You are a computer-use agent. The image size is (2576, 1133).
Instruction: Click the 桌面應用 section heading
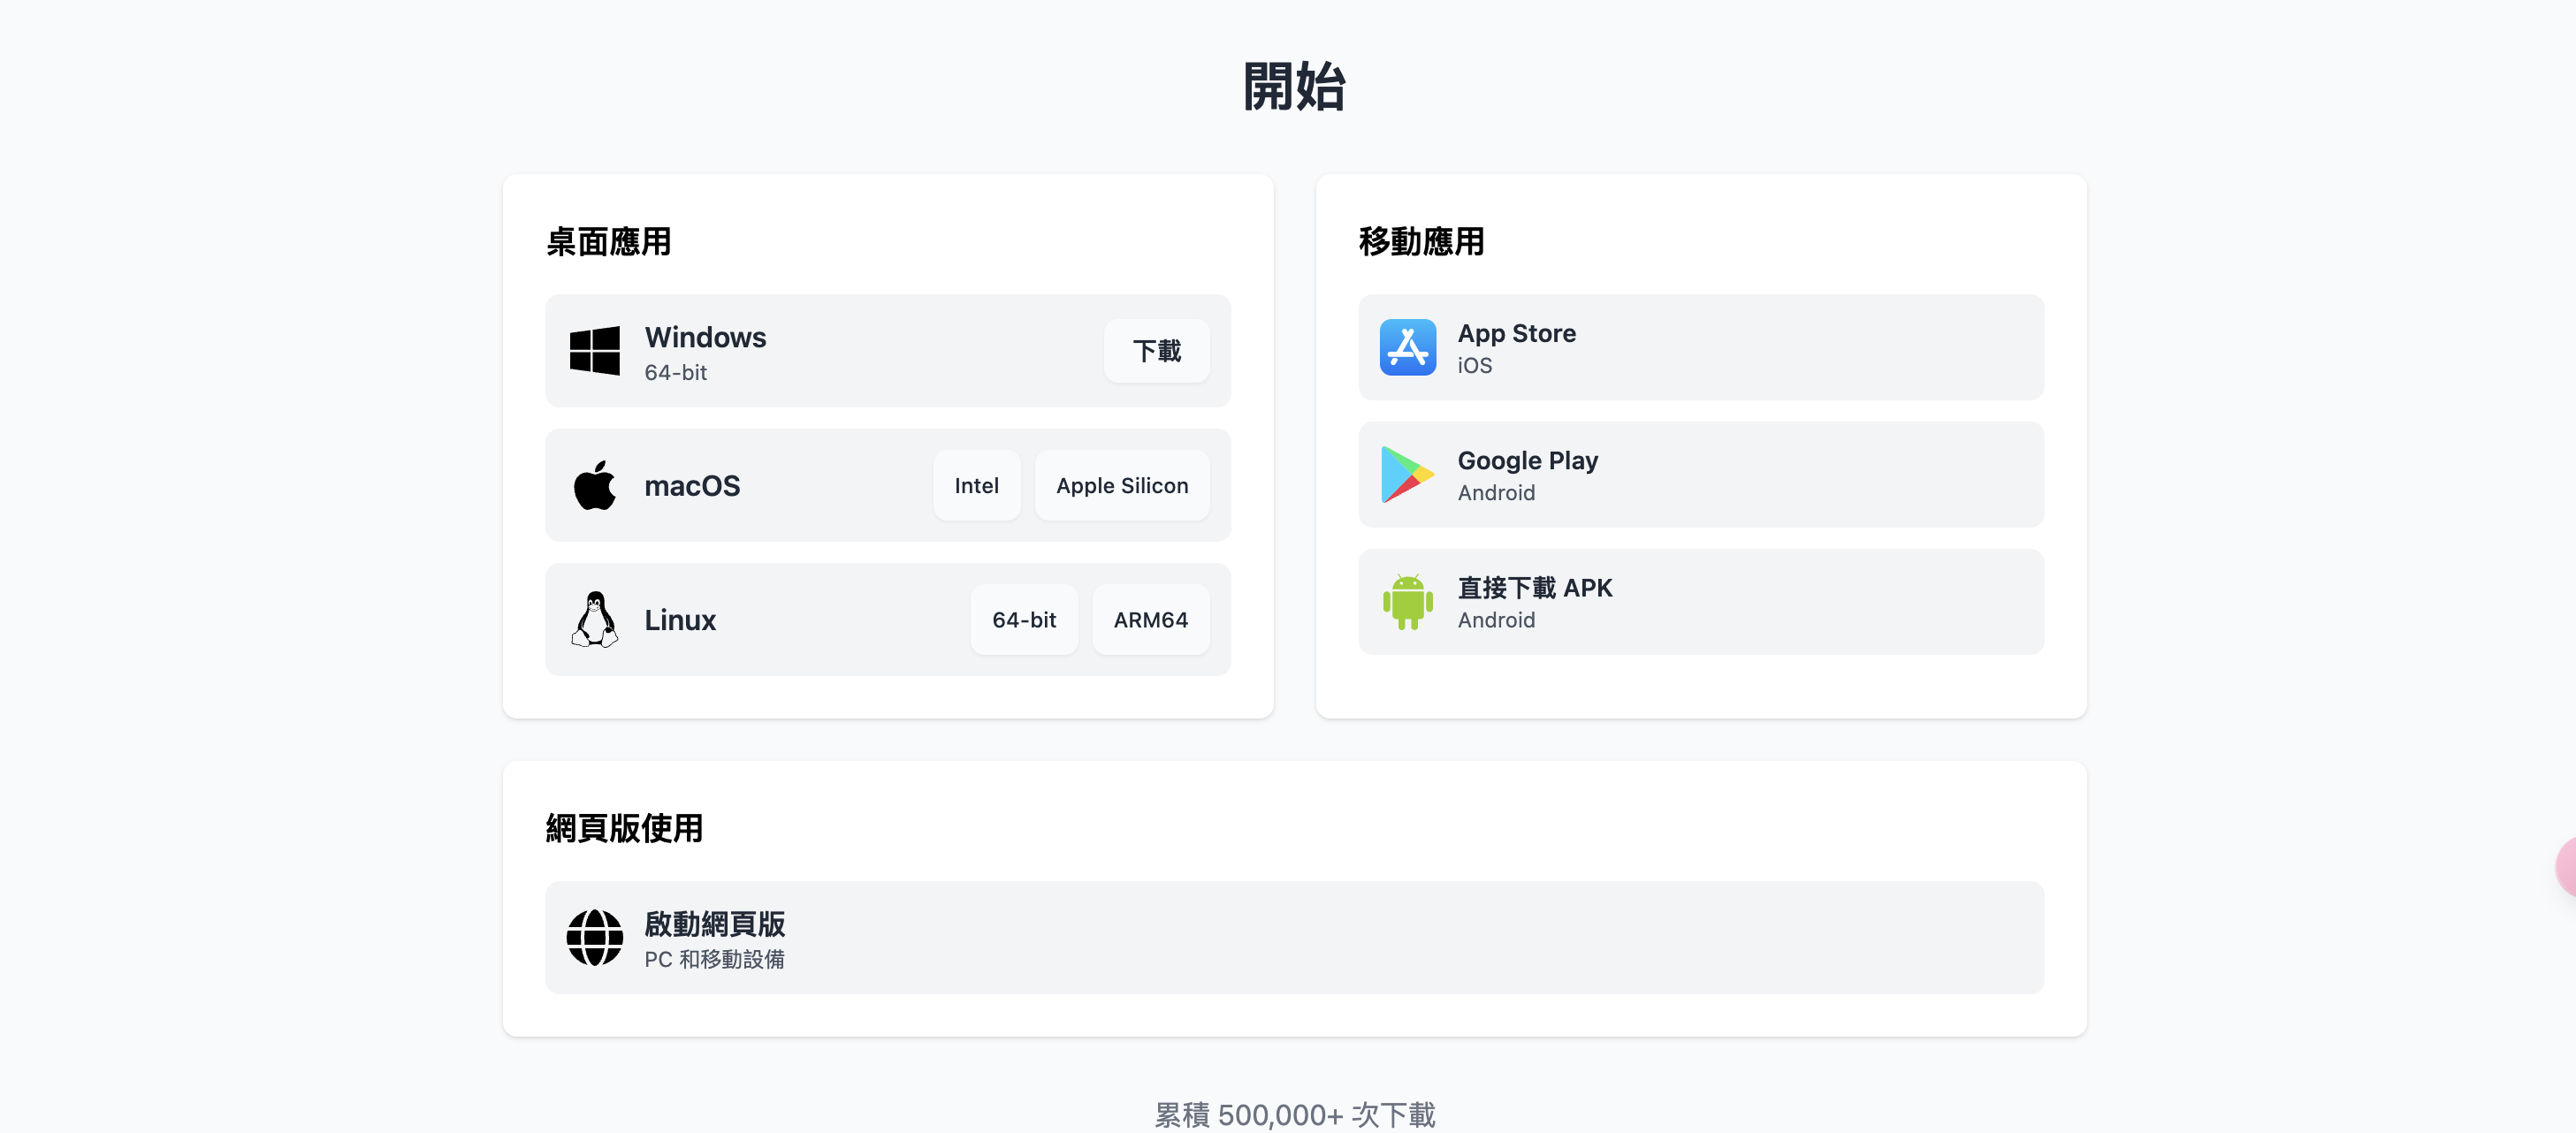(x=608, y=241)
